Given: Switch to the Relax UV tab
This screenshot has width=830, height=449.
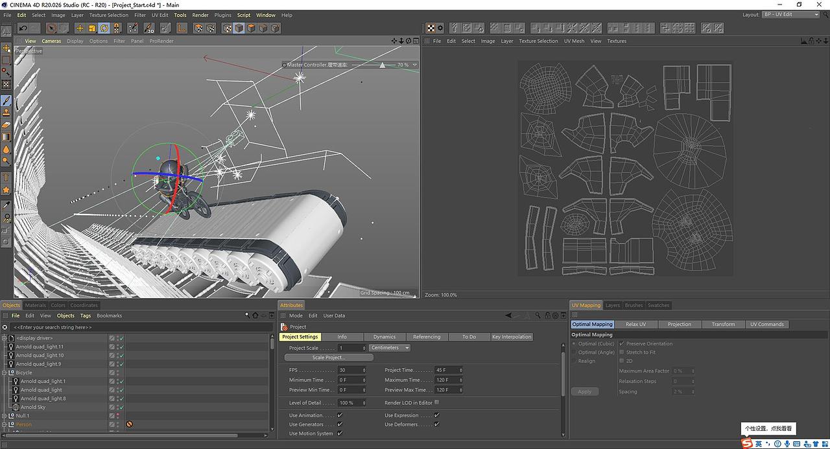Looking at the screenshot, I should (x=635, y=324).
